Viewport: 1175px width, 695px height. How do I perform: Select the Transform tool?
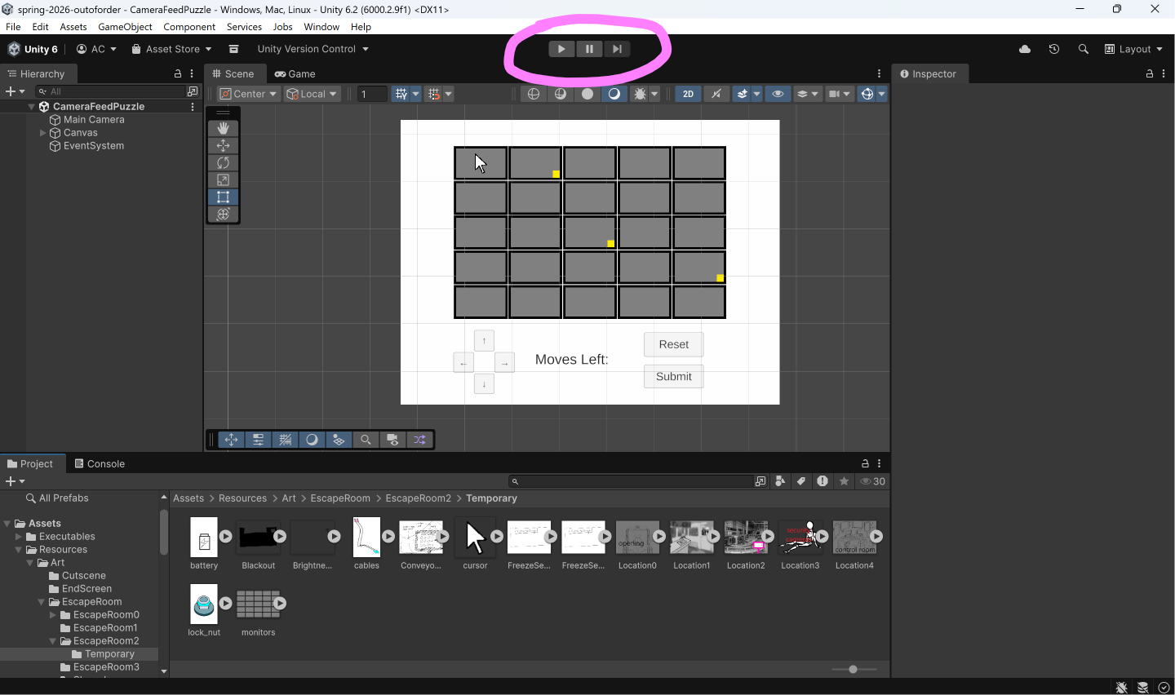[223, 214]
